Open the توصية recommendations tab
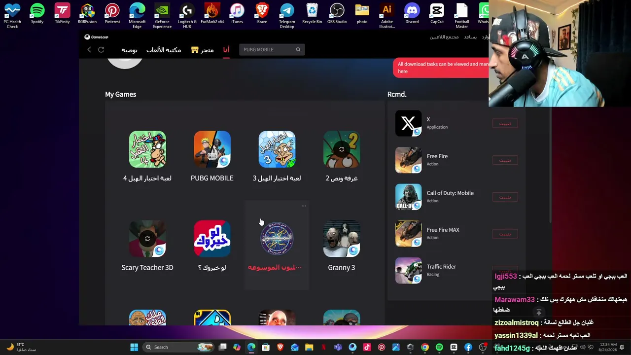The width and height of the screenshot is (631, 355). coord(129,50)
